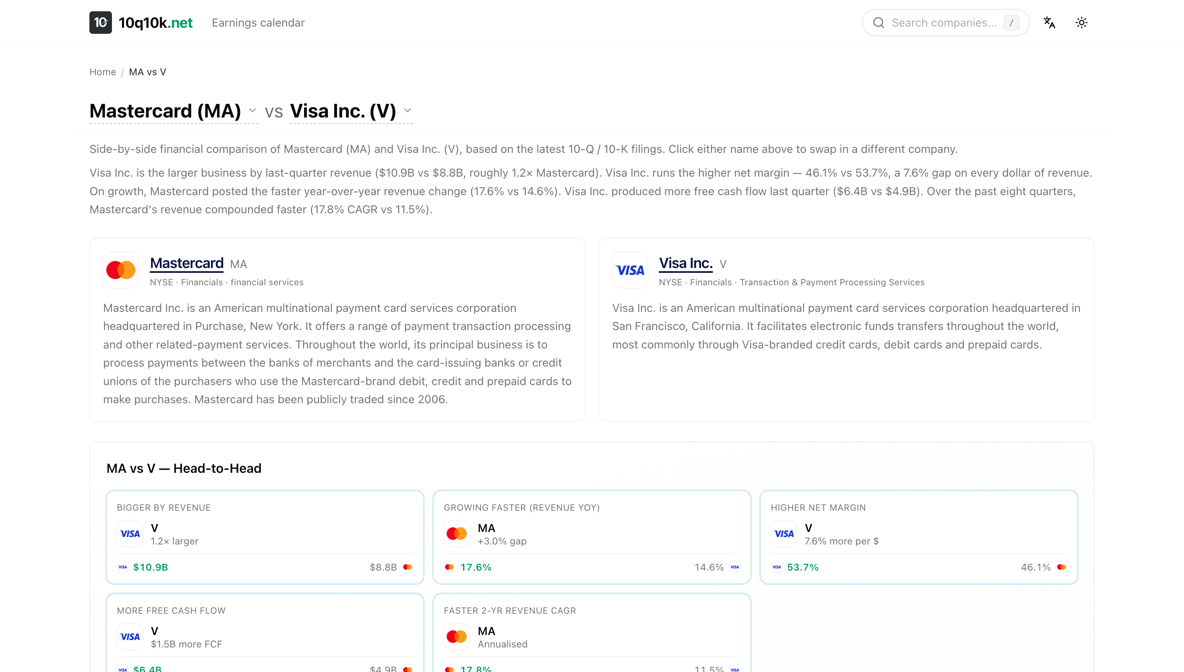This screenshot has height=672, width=1184.
Task: Toggle the small Visa badge next to $10.9B
Action: point(122,567)
